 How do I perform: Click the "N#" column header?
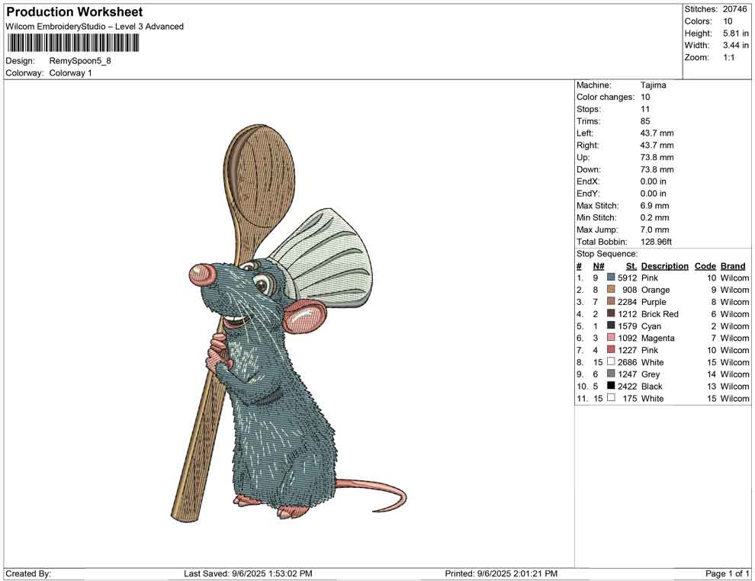[599, 266]
